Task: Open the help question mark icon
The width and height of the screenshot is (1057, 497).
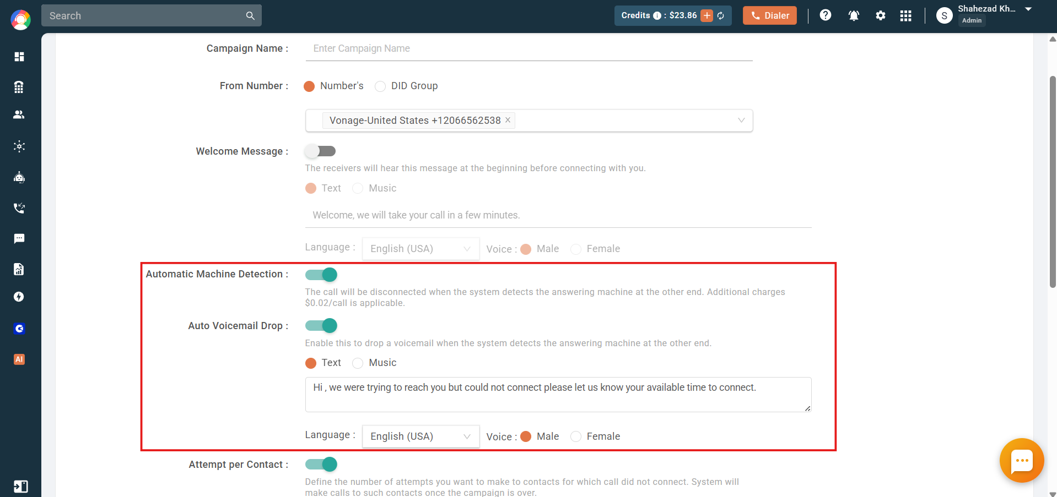Action: [x=825, y=15]
